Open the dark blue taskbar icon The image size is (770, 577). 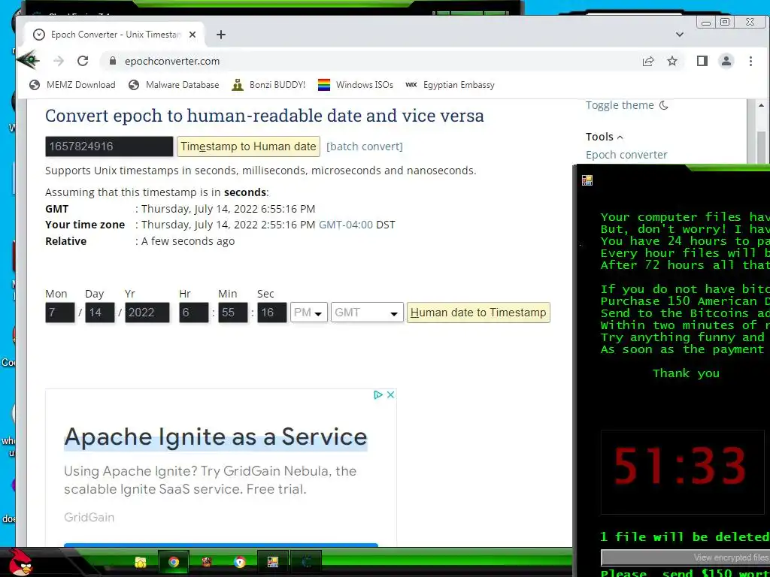pyautogui.click(x=306, y=562)
